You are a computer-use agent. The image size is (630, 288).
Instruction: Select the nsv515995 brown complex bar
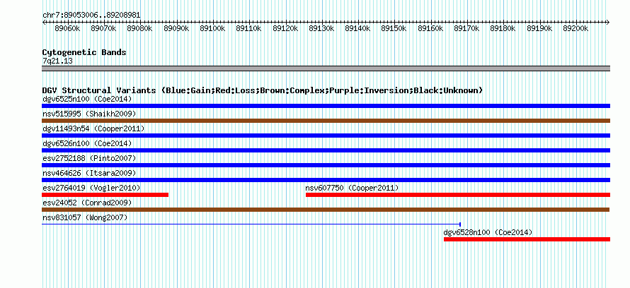[326, 121]
